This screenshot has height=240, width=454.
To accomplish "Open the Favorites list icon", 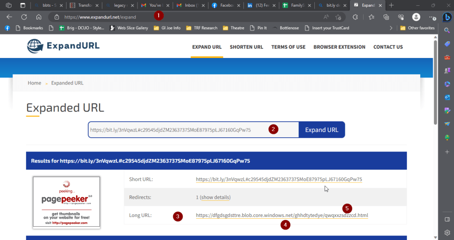I will [372, 17].
